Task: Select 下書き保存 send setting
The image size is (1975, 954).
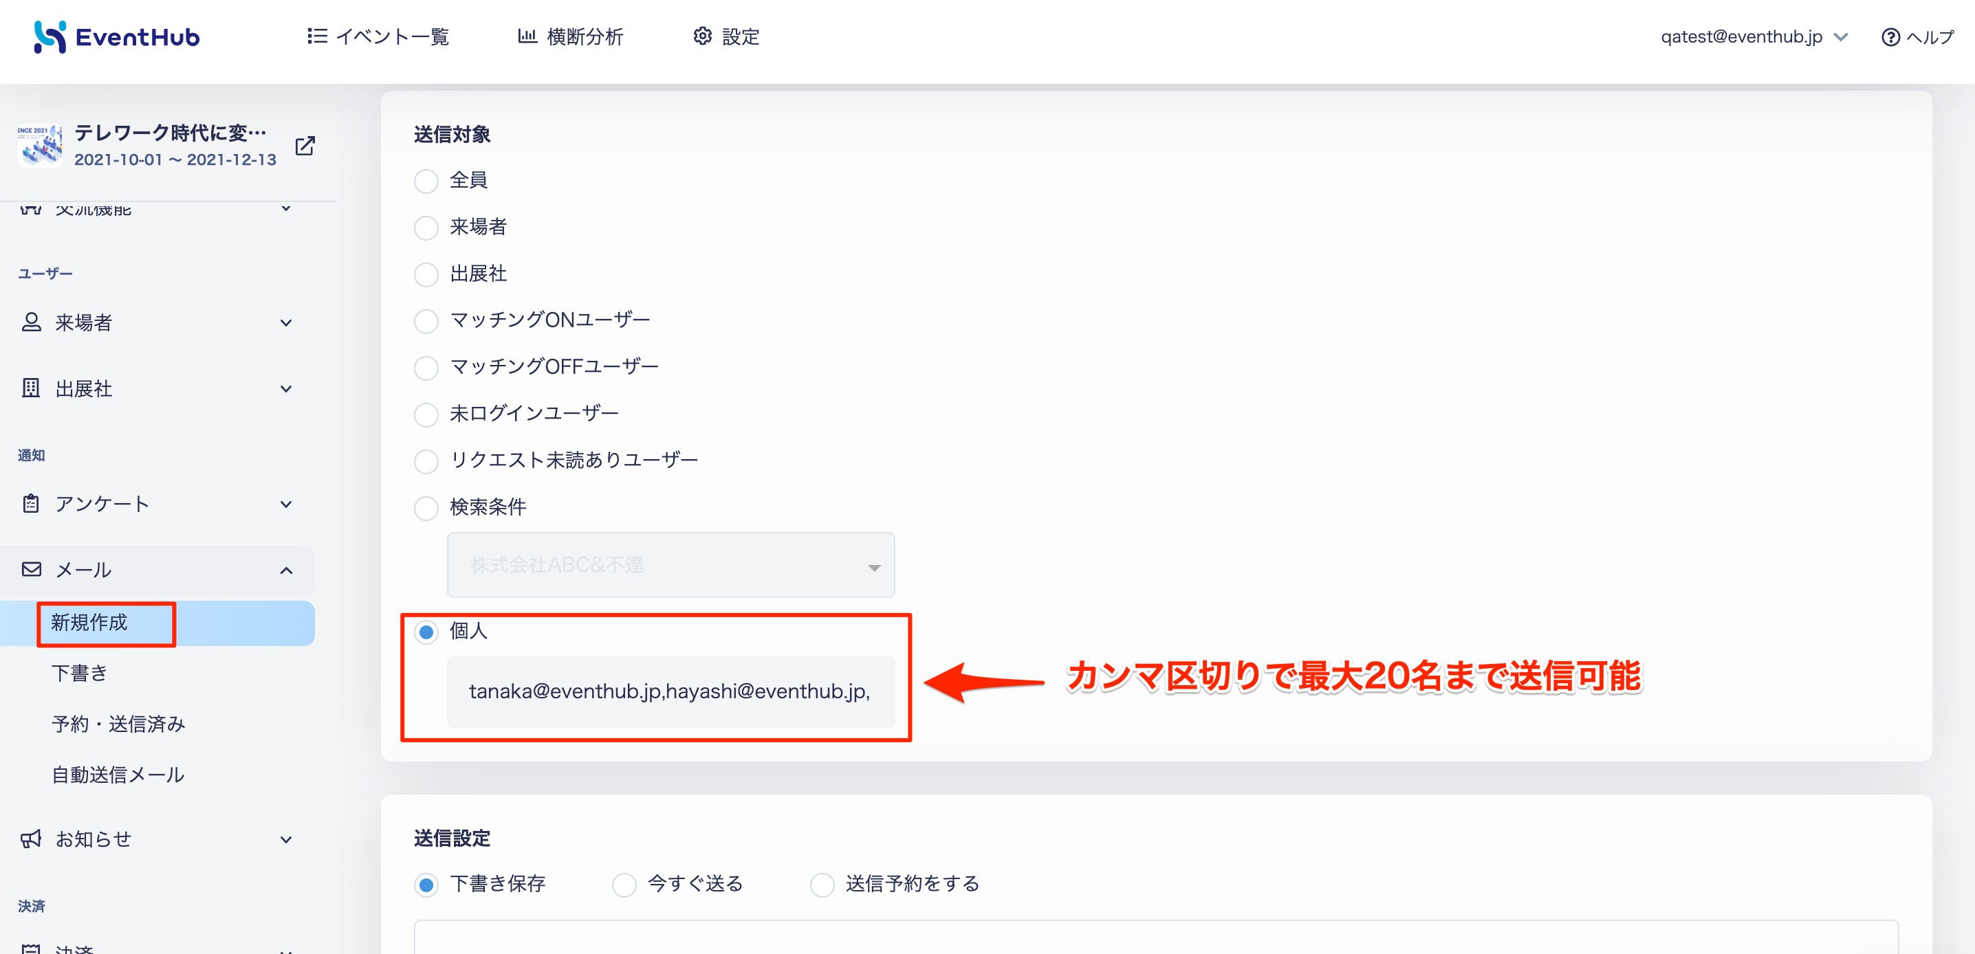Action: pyautogui.click(x=426, y=885)
